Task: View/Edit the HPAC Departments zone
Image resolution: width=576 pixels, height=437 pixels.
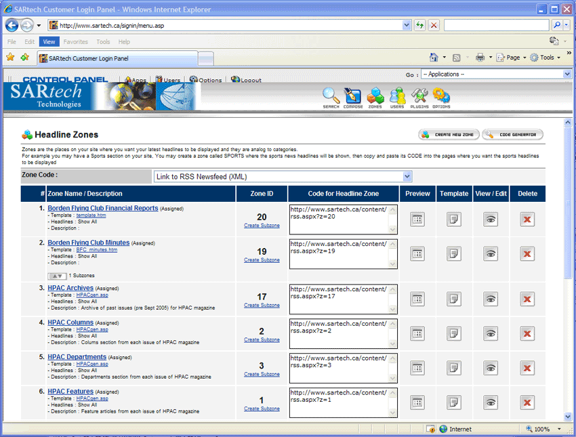Action: pos(491,368)
